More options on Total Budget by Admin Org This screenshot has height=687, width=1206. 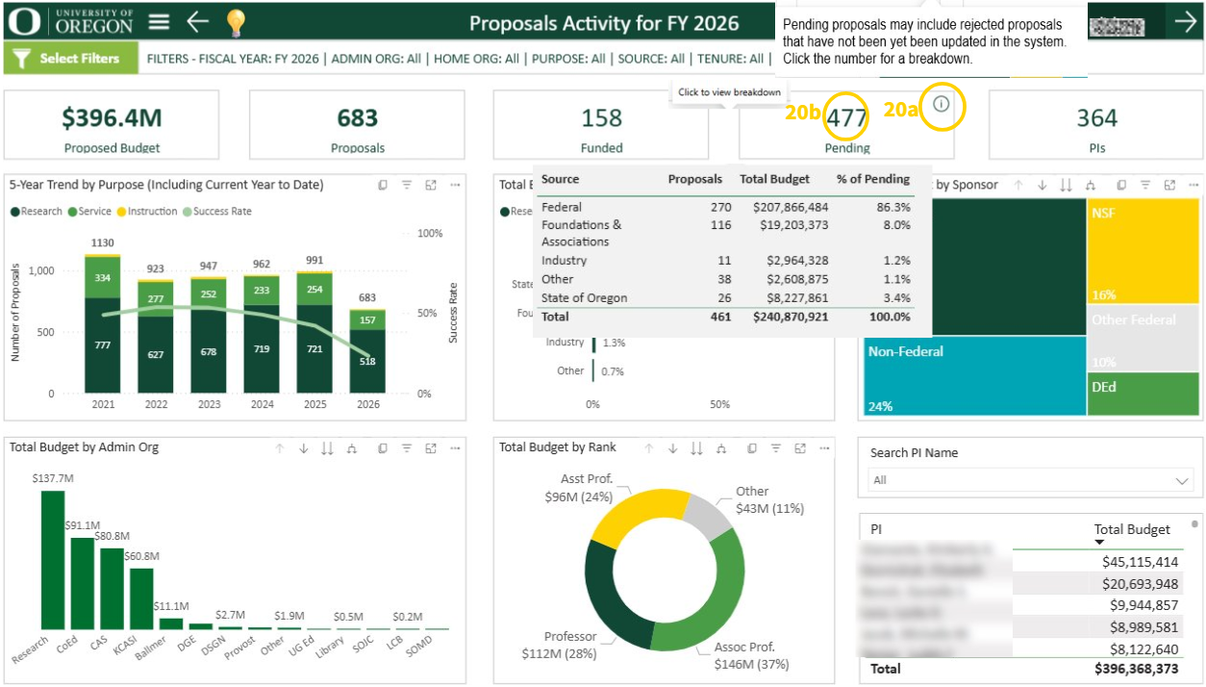[455, 448]
